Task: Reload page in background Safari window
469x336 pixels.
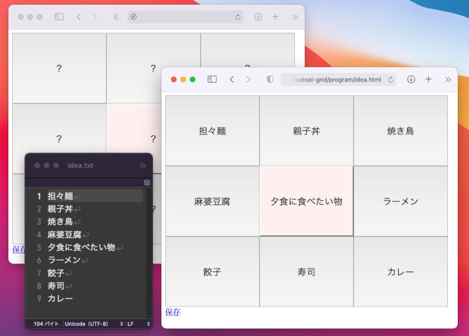Action: tap(238, 17)
